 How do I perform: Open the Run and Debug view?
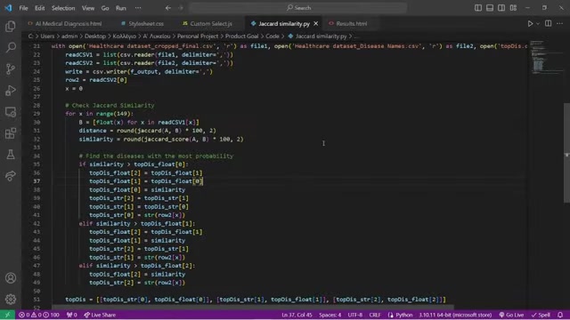point(11,91)
